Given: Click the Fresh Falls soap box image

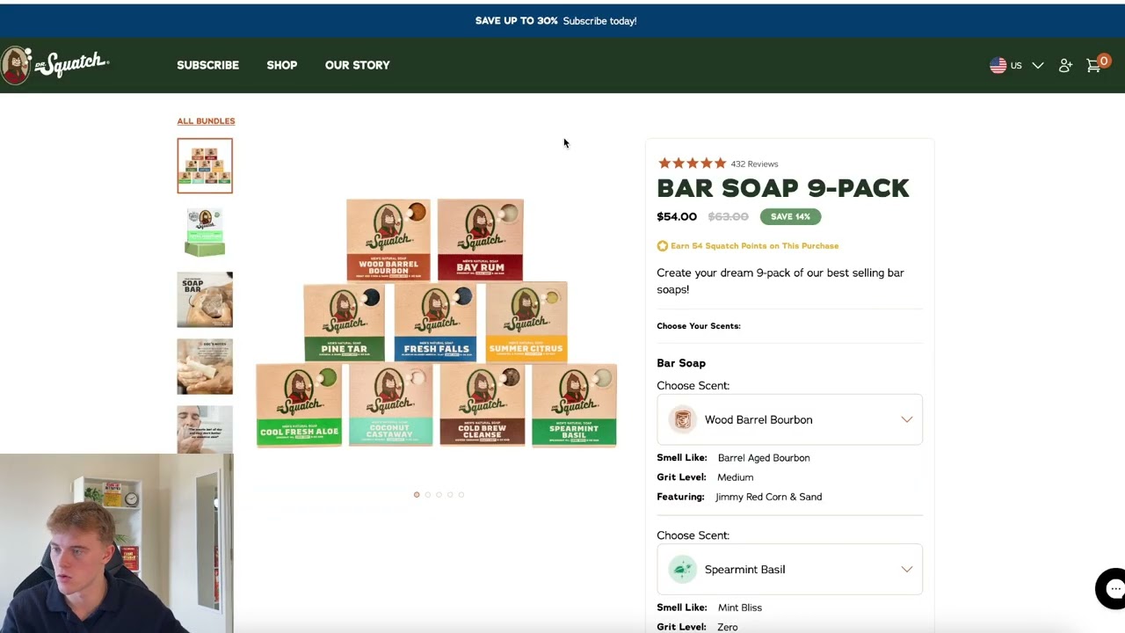Looking at the screenshot, I should [435, 322].
